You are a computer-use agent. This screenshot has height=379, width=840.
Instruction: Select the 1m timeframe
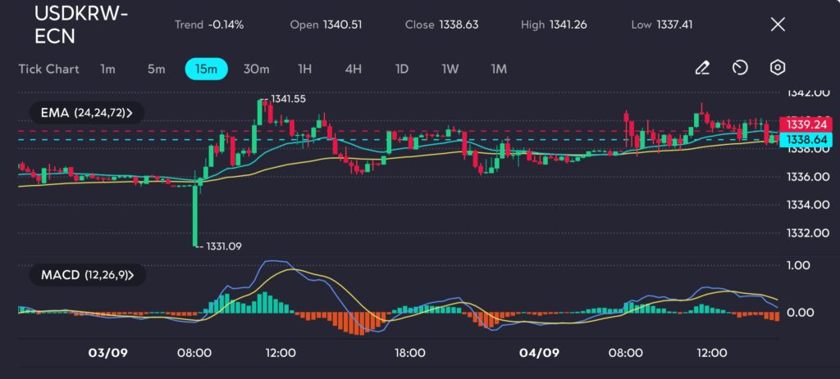click(107, 69)
